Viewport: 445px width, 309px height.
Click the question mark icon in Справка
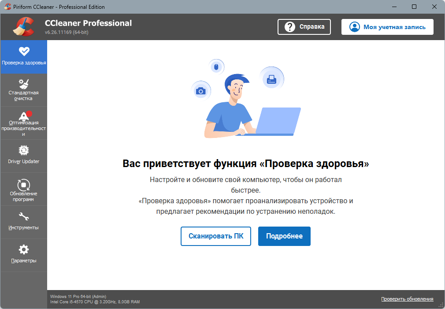pyautogui.click(x=290, y=27)
